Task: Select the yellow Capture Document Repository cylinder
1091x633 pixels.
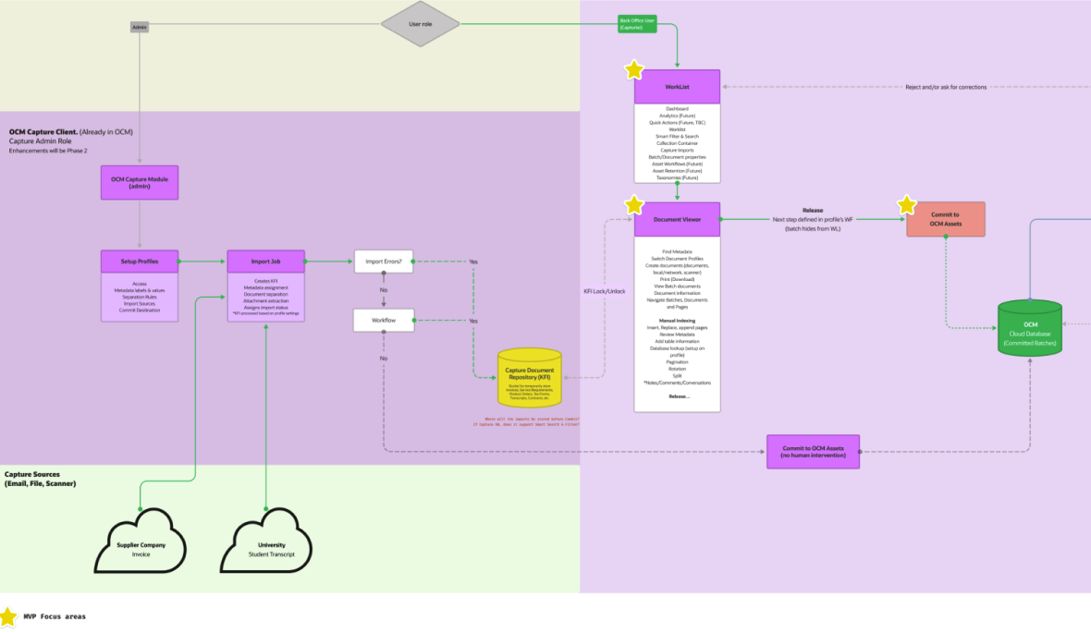Action: pyautogui.click(x=530, y=377)
